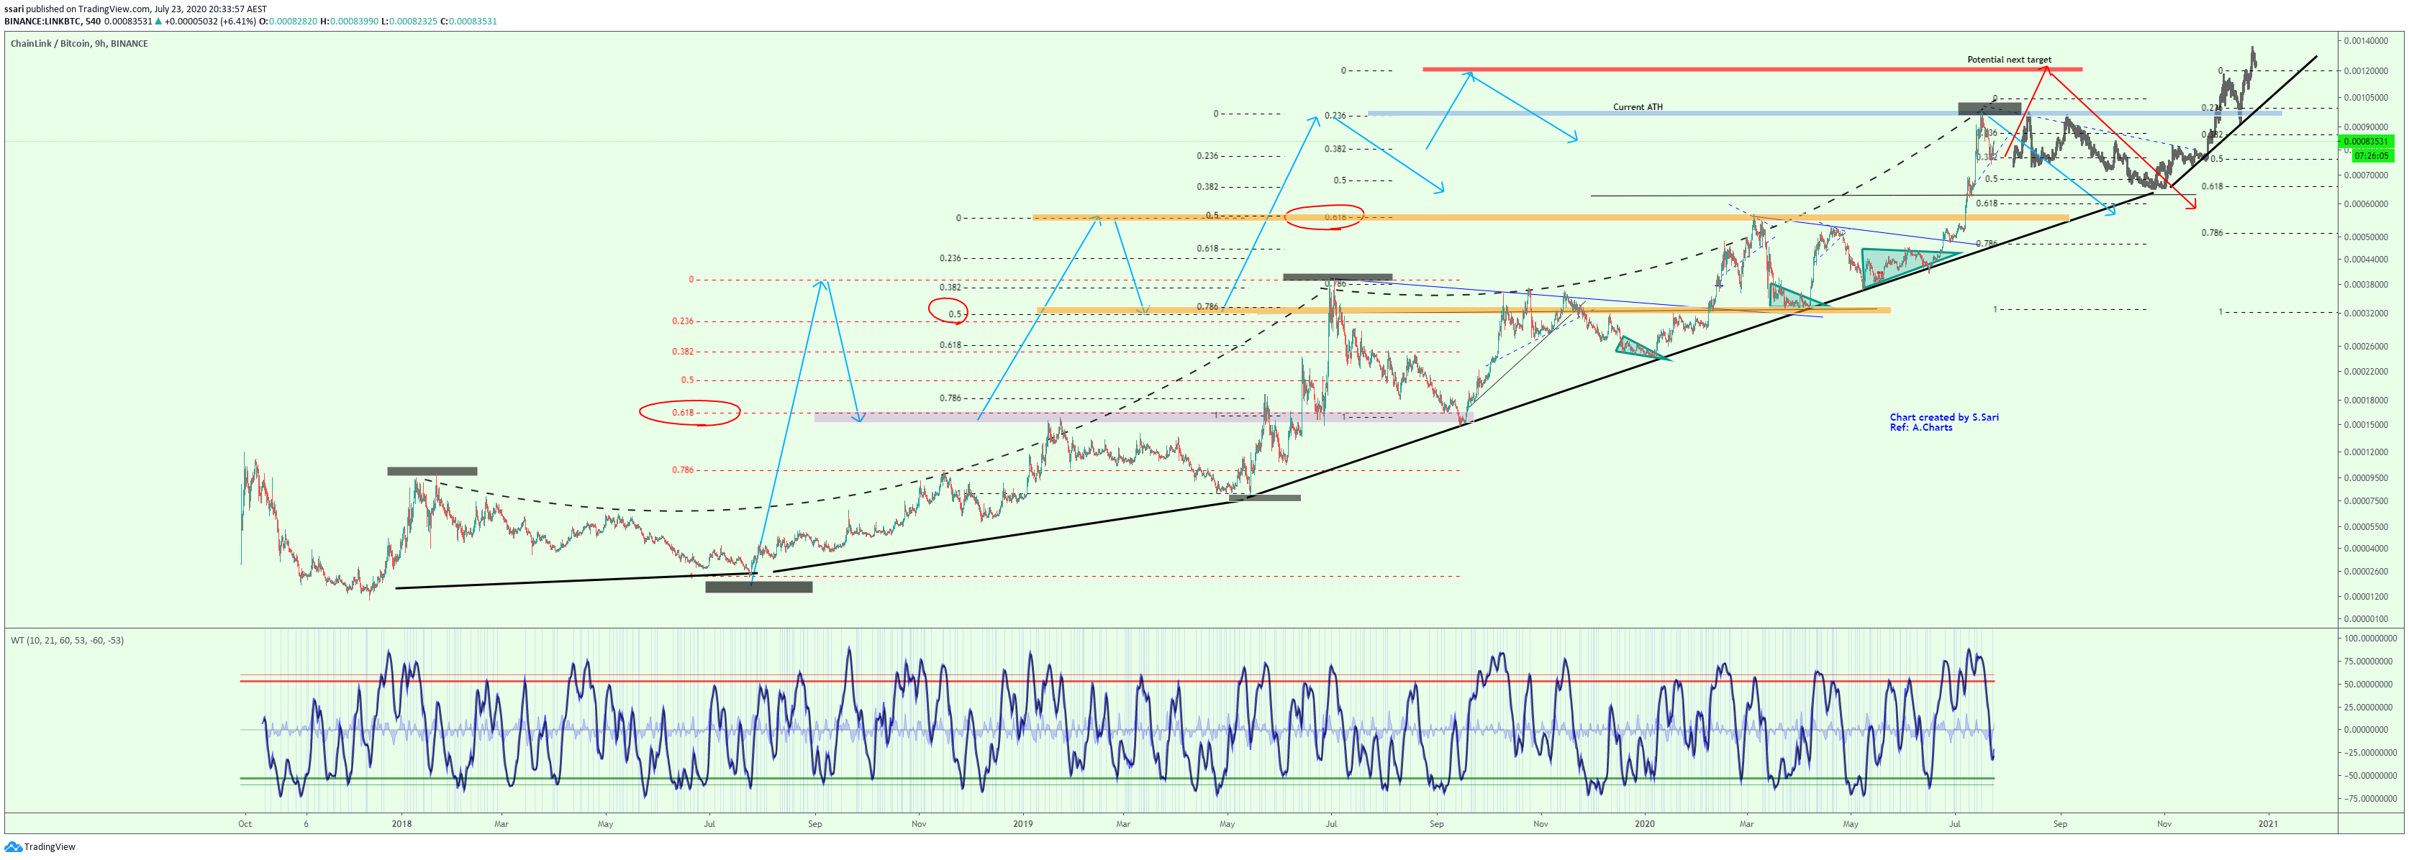Click the 100.00000000 indicator axis label

point(2369,639)
